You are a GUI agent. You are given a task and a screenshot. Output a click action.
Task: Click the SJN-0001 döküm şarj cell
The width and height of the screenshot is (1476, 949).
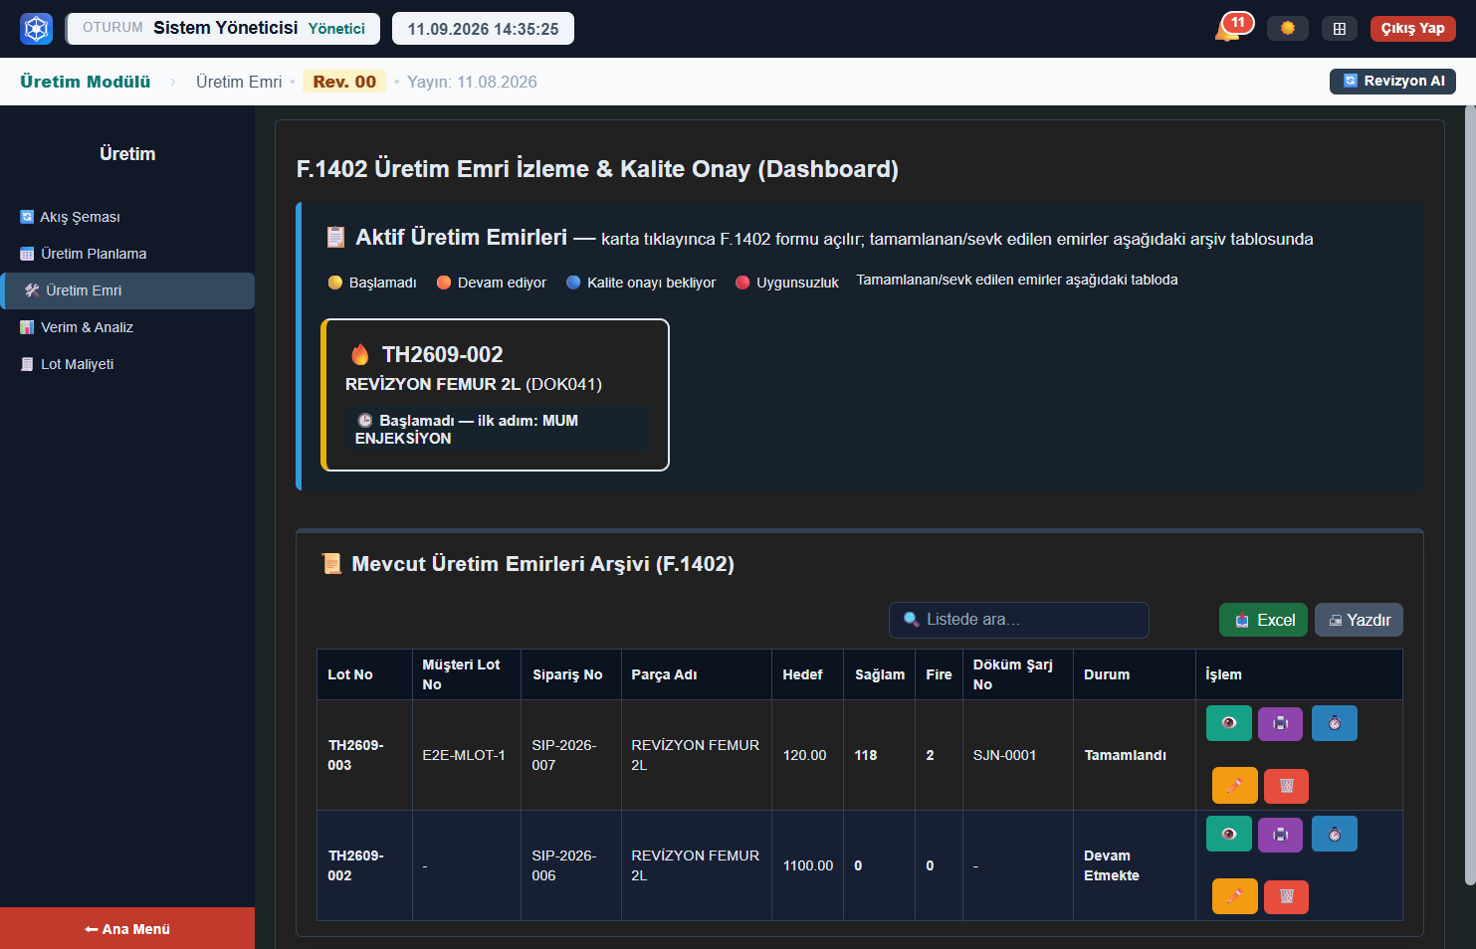[x=1017, y=755]
